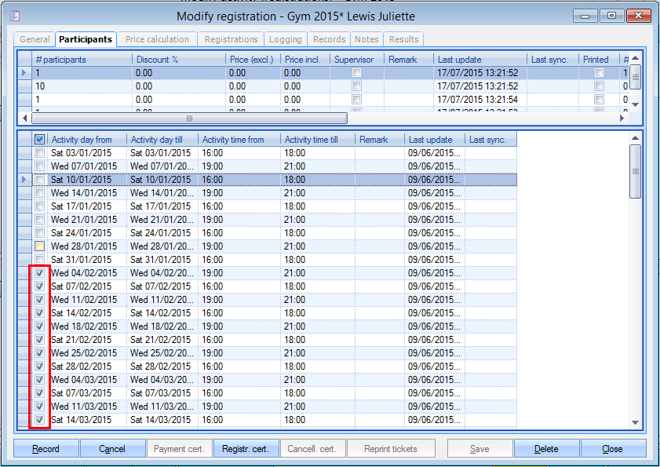Open the Notes tab
660x467 pixels.
pos(366,39)
